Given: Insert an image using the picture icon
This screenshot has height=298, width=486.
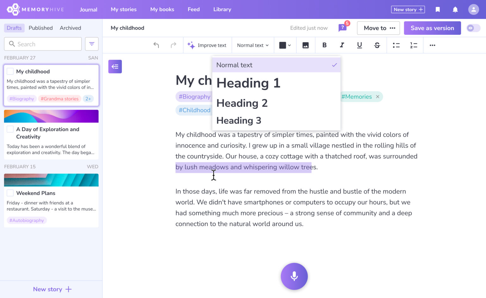Looking at the screenshot, I should pos(305,45).
